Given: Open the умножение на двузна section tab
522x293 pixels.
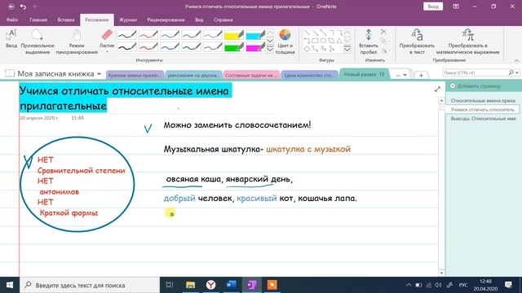Looking at the screenshot, I should (193, 76).
